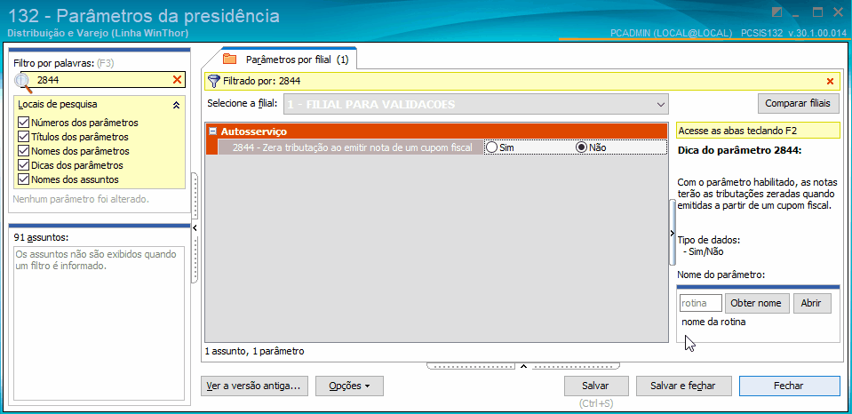852x414 pixels.
Task: Click Comparar filiais button
Action: 798,103
